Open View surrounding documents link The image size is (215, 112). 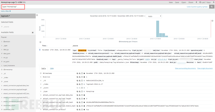(185, 68)
